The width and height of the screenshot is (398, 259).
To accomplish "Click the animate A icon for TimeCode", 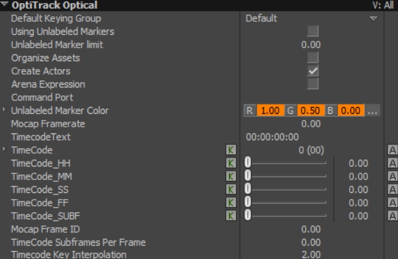I will point(392,150).
